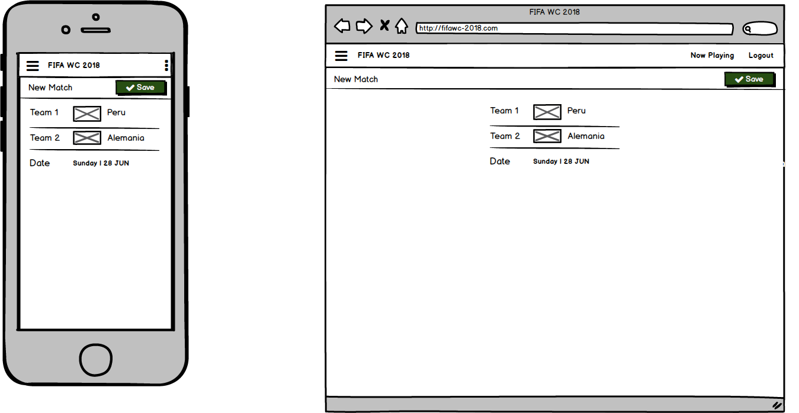This screenshot has height=413, width=799.
Task: Click the Save button in browser window
Action: 750,79
